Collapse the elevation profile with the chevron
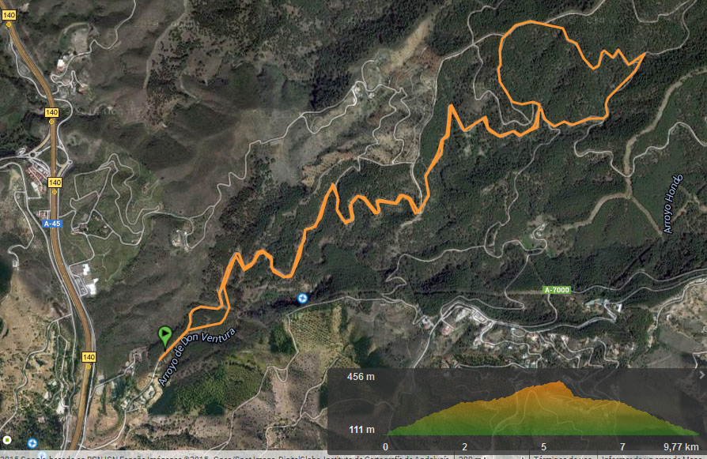The image size is (707, 459). pos(701,375)
